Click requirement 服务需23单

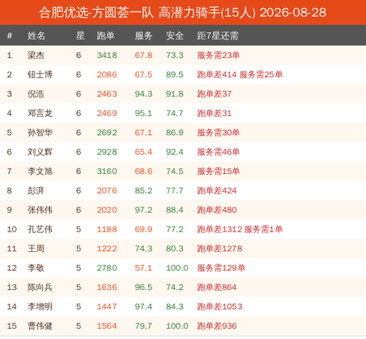pyautogui.click(x=218, y=56)
